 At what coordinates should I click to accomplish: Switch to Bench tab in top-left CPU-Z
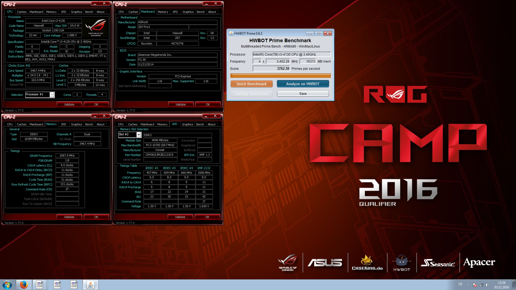coord(89,12)
